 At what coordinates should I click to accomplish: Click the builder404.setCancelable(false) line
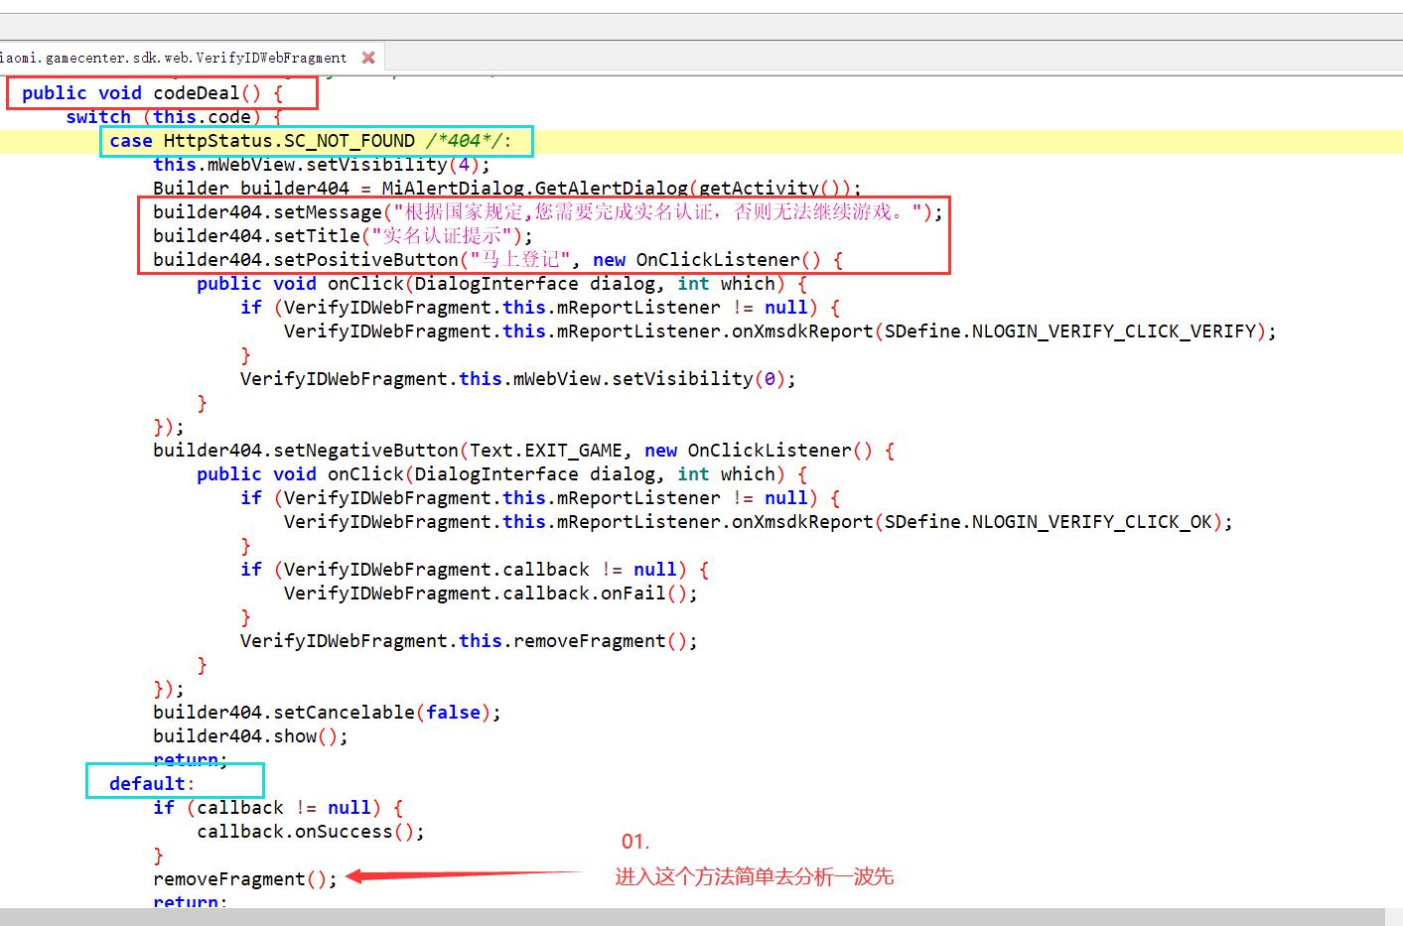(327, 713)
